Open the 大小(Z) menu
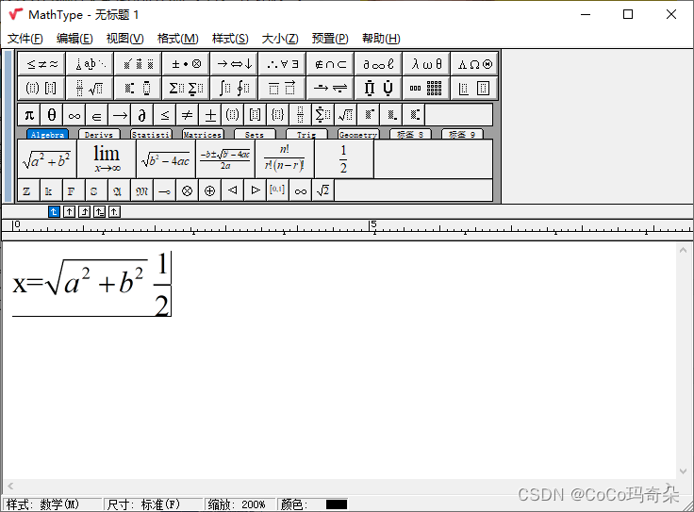Image resolution: width=694 pixels, height=512 pixels. [280, 39]
